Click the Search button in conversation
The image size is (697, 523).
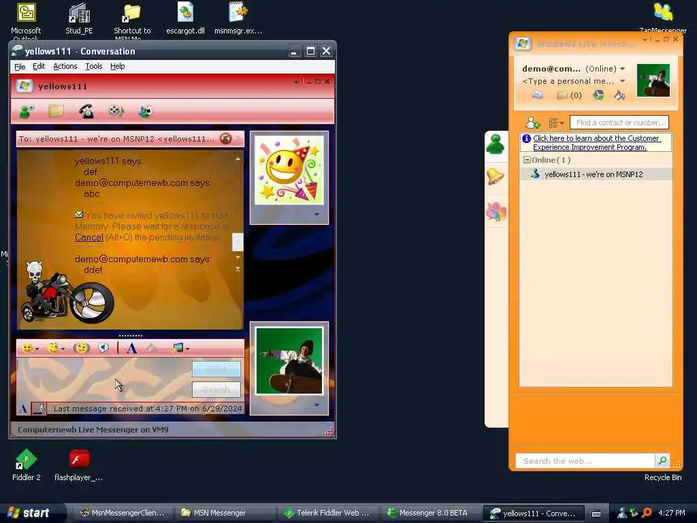tap(216, 390)
